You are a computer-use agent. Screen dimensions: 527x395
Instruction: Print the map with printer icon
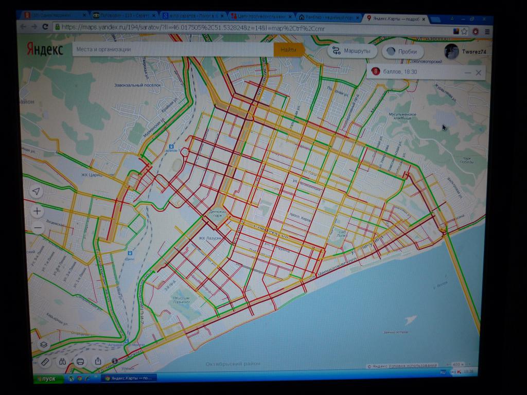coord(80,362)
